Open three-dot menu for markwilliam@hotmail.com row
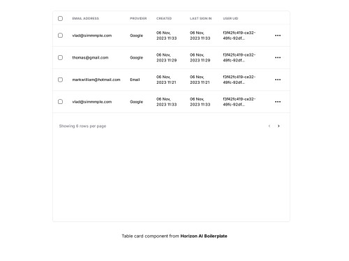 pyautogui.click(x=278, y=80)
